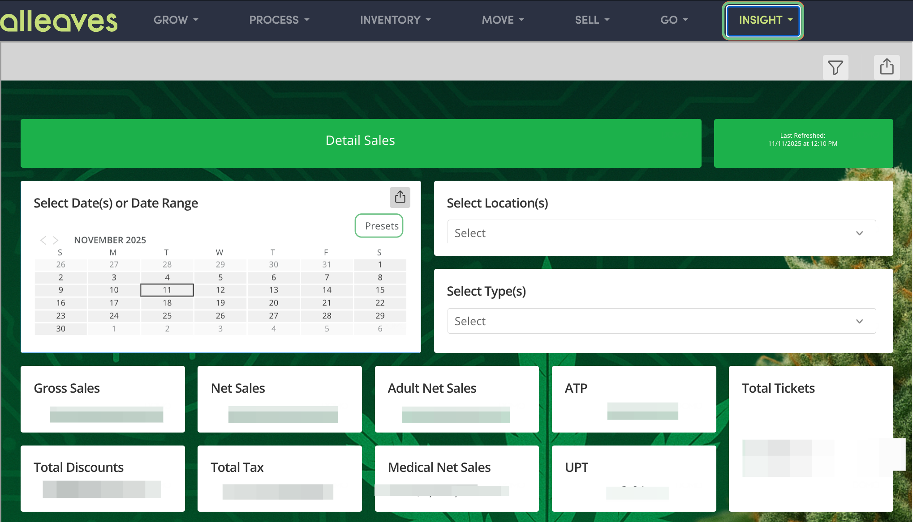
Task: Click the NOVEMBER 2025 month label
Action: pyautogui.click(x=110, y=240)
